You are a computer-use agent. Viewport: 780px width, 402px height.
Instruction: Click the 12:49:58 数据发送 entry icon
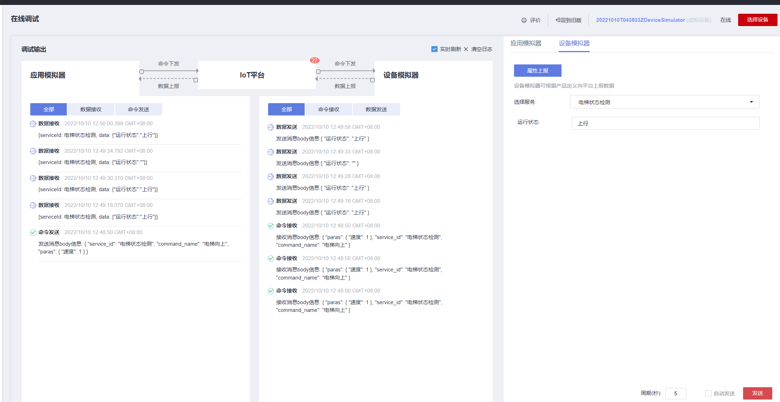[271, 127]
